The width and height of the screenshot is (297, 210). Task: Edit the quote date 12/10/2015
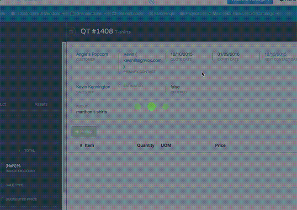[x=181, y=54]
